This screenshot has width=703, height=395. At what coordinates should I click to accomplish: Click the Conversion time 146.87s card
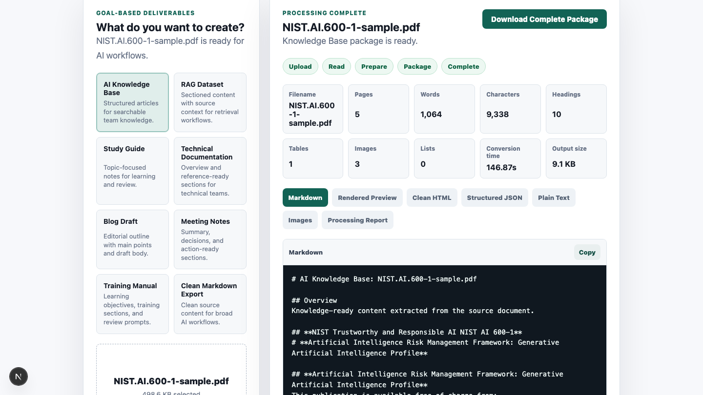[510, 158]
